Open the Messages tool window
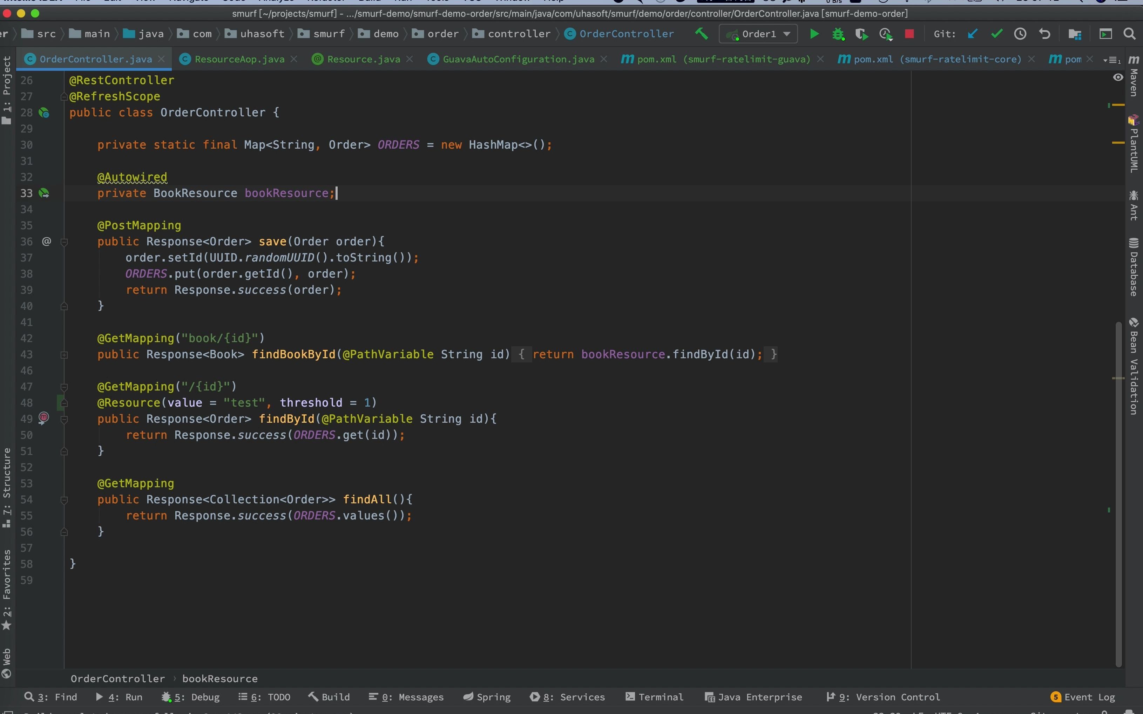The width and height of the screenshot is (1143, 714). pyautogui.click(x=406, y=697)
